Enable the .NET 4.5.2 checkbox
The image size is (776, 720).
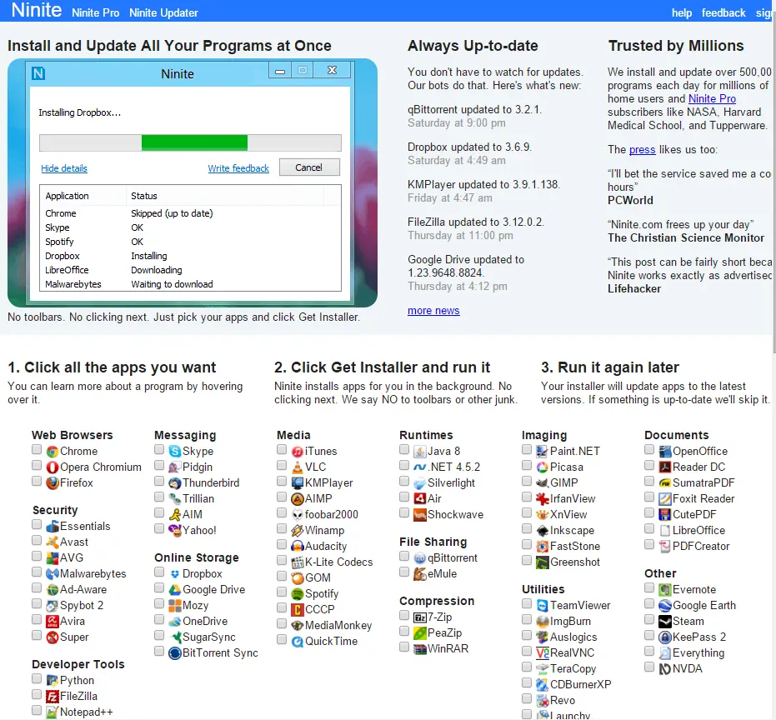click(x=404, y=465)
